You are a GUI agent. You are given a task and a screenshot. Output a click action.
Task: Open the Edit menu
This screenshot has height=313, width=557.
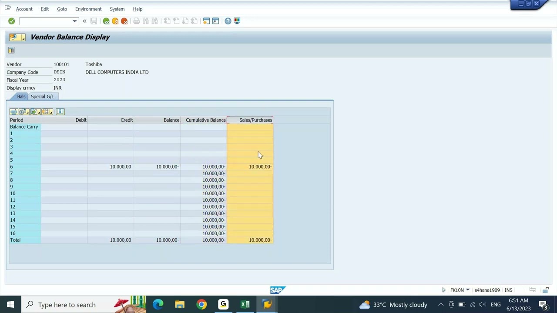(x=44, y=9)
